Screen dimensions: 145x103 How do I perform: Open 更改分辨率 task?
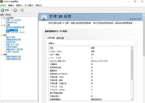pos(11,37)
